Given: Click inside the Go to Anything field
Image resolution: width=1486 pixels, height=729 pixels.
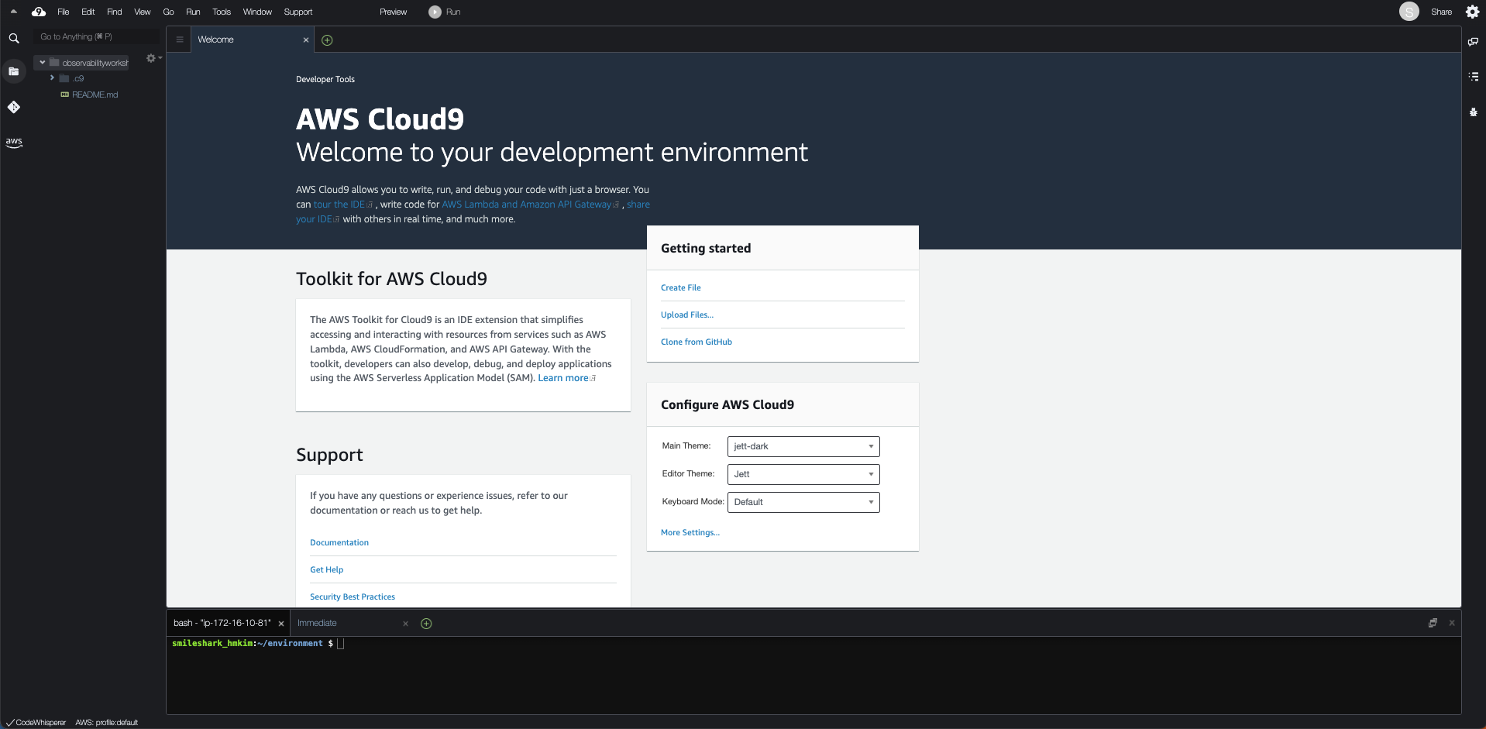Looking at the screenshot, I should point(97,36).
